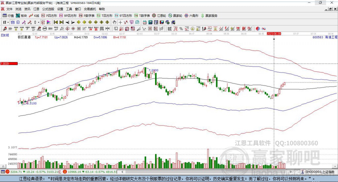Click the n² tool icon
The width and height of the screenshot is (338, 182).
(x=56, y=29)
